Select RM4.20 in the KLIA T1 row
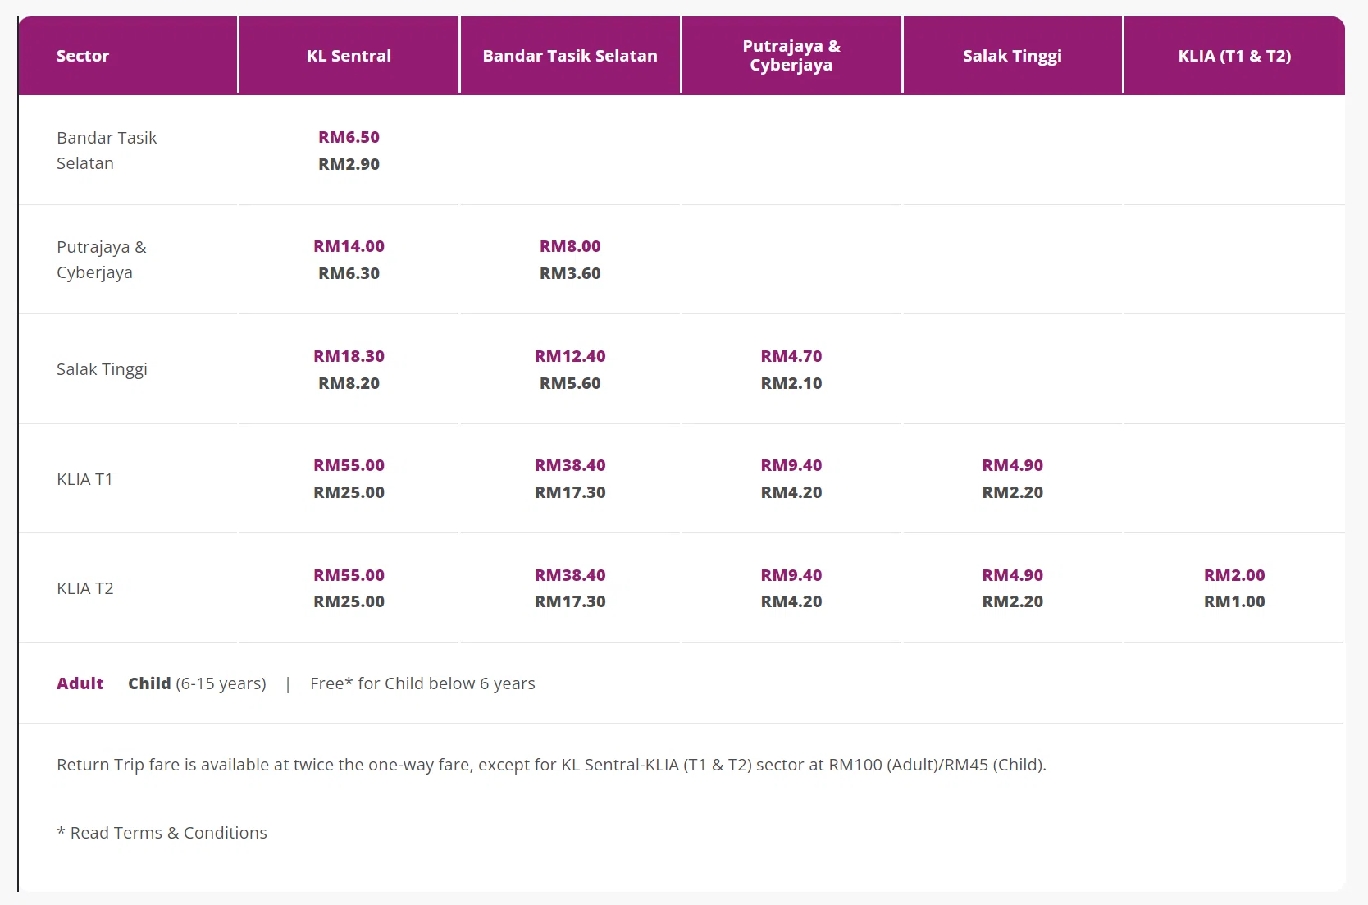1368x905 pixels. (791, 492)
